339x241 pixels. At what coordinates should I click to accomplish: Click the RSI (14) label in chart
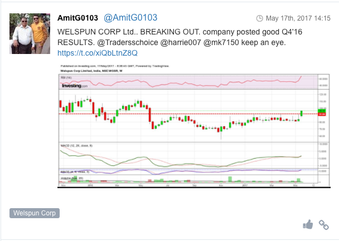pos(66,77)
